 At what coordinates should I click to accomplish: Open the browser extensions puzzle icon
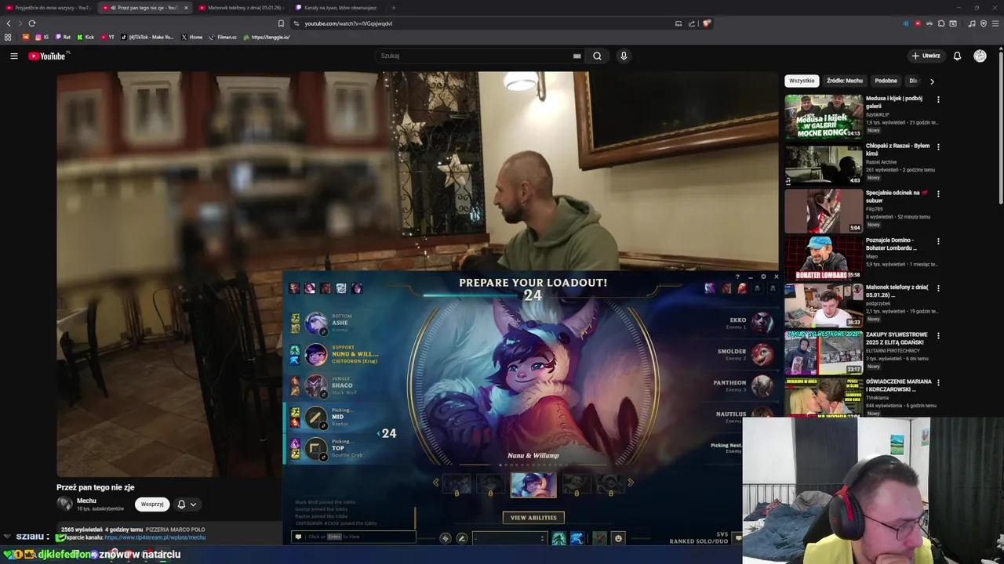point(941,23)
